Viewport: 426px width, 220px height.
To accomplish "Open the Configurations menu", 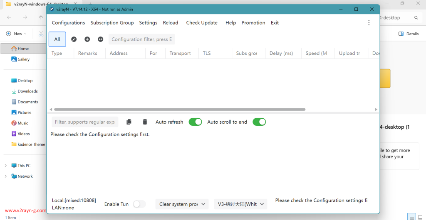I will click(69, 23).
